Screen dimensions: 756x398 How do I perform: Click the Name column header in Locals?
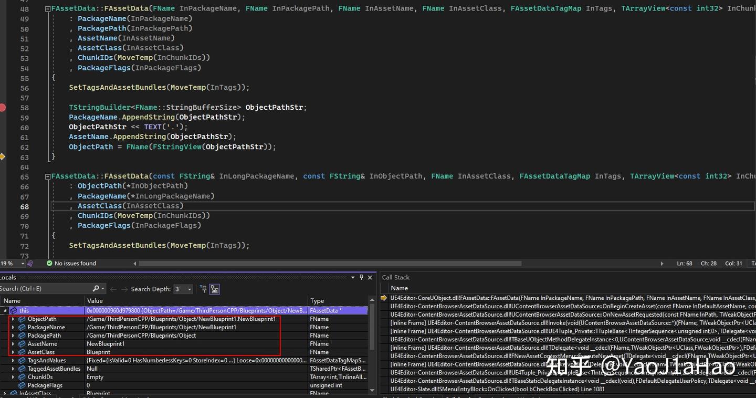pyautogui.click(x=42, y=301)
